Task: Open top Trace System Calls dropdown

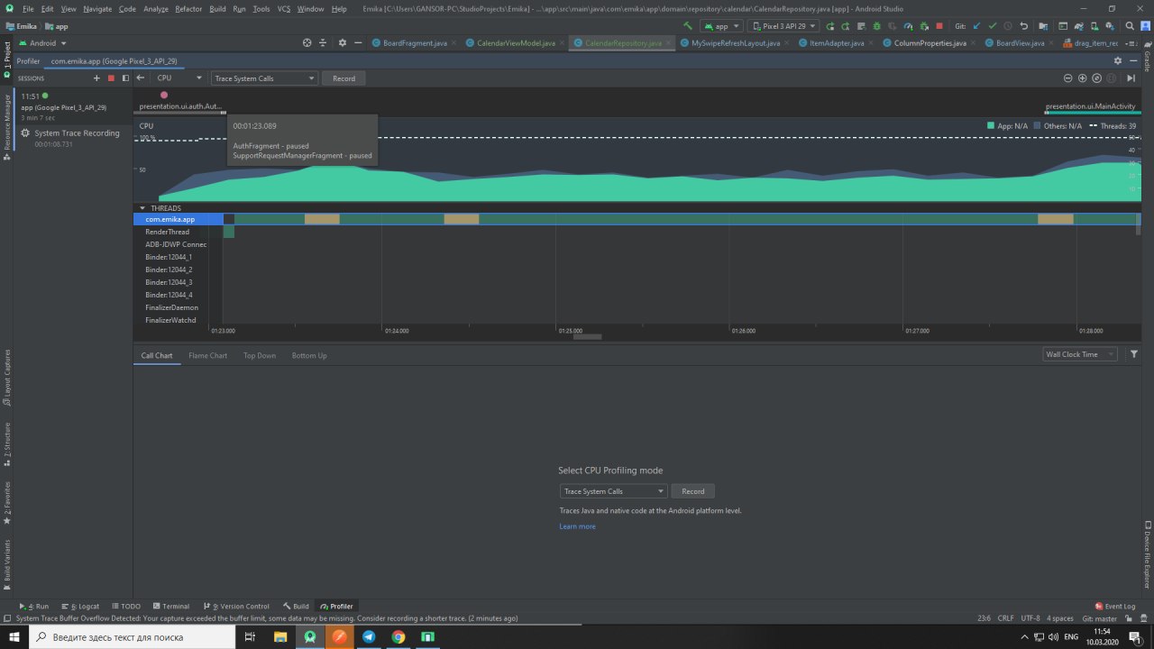Action: (265, 78)
